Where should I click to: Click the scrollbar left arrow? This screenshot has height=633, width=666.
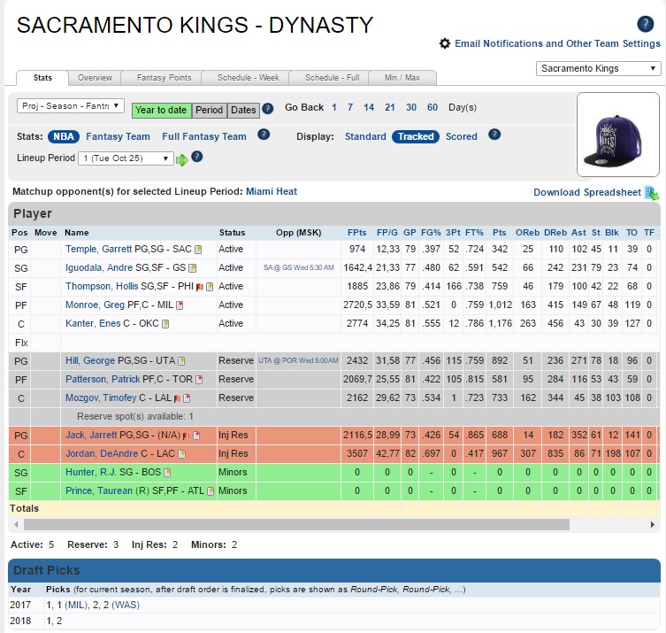tap(16, 525)
